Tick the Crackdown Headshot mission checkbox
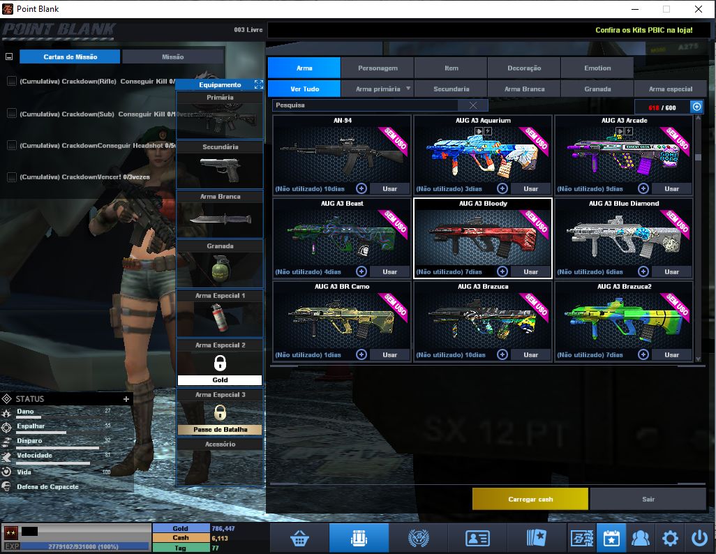This screenshot has width=716, height=554. [12, 145]
